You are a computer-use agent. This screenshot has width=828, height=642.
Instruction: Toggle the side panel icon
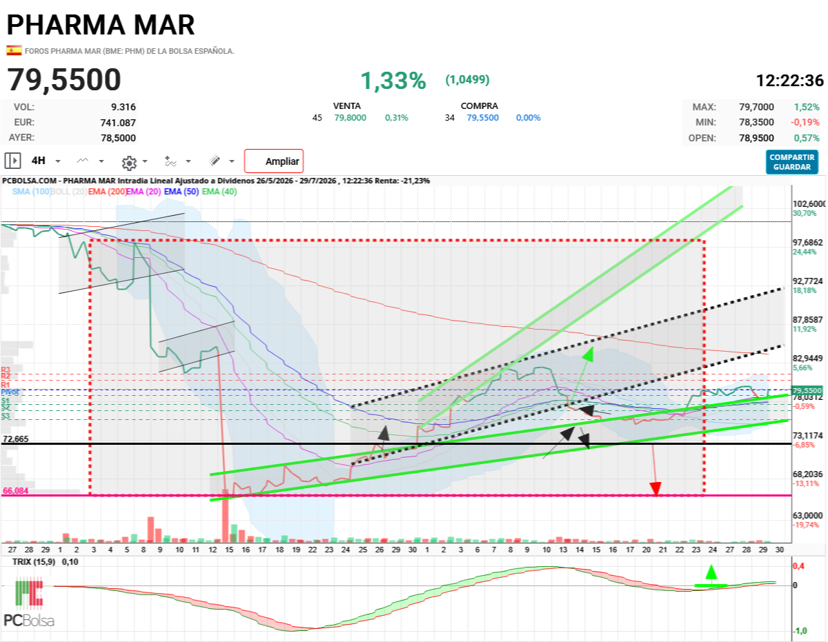tap(12, 161)
